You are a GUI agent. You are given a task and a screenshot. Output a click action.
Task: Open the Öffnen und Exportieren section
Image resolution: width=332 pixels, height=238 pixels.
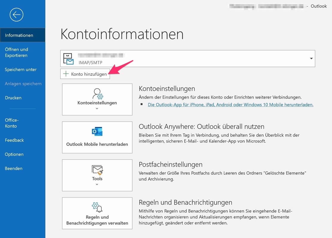[23, 52]
